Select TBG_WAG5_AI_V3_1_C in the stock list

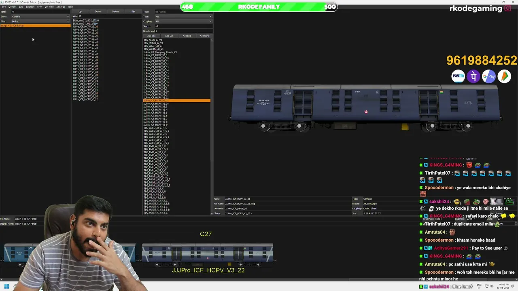[x=155, y=201]
